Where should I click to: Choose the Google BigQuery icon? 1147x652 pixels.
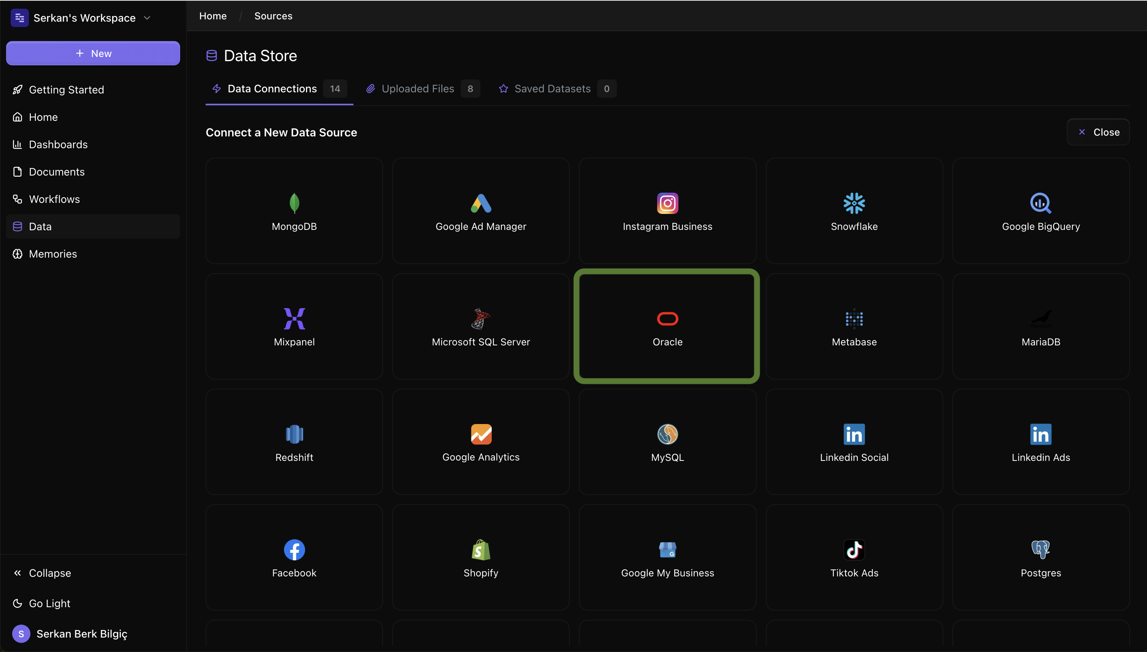pos(1041,203)
